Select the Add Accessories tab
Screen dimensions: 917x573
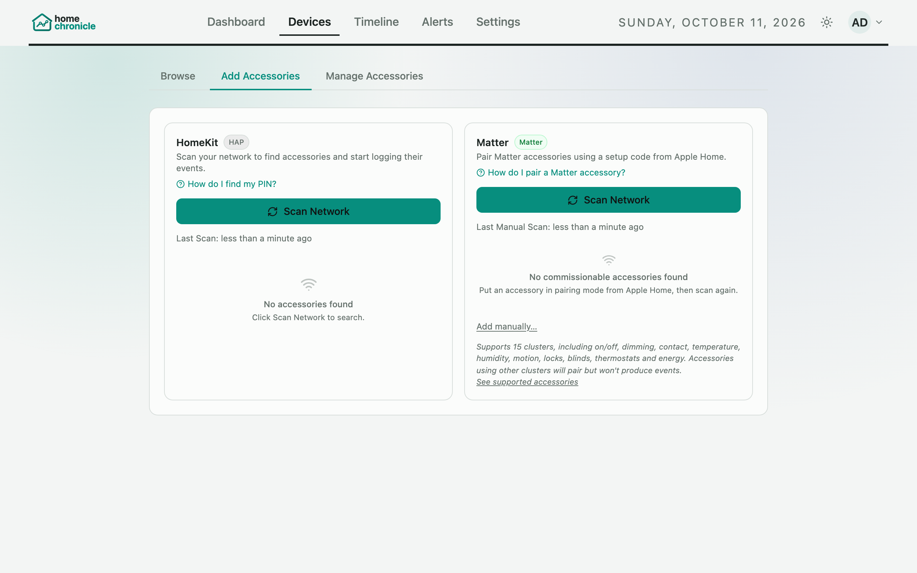click(260, 76)
